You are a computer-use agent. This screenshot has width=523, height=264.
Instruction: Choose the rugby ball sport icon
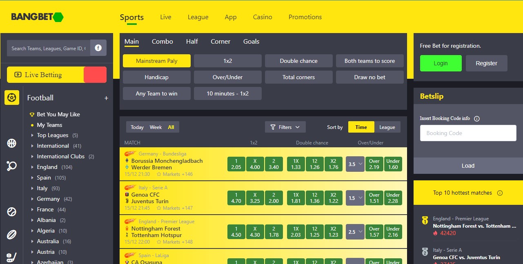(12, 235)
